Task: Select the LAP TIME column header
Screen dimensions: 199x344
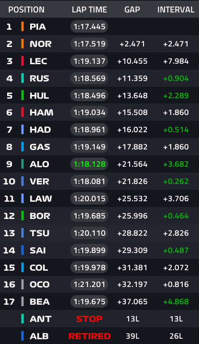Action: [89, 10]
